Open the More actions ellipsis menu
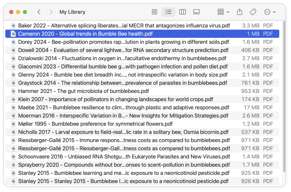 [270, 12]
